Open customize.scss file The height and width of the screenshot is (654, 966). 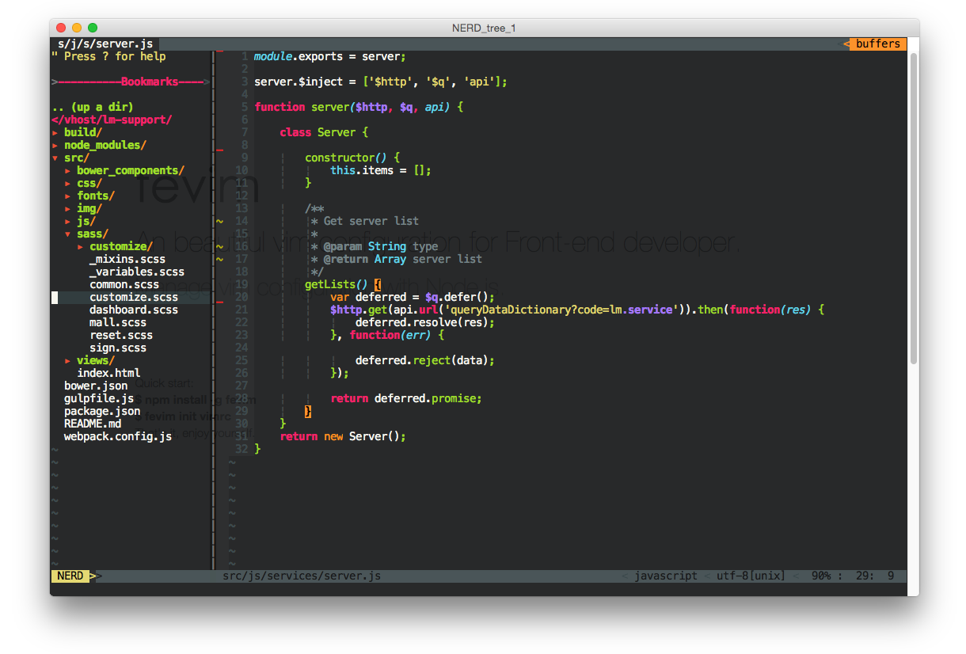tap(133, 298)
